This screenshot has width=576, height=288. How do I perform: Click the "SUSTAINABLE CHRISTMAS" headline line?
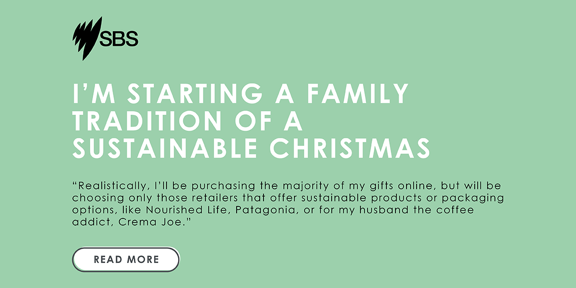(251, 149)
